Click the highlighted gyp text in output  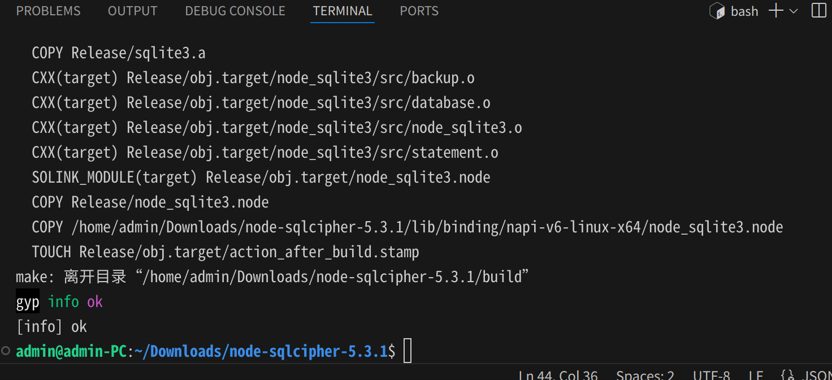pos(27,301)
